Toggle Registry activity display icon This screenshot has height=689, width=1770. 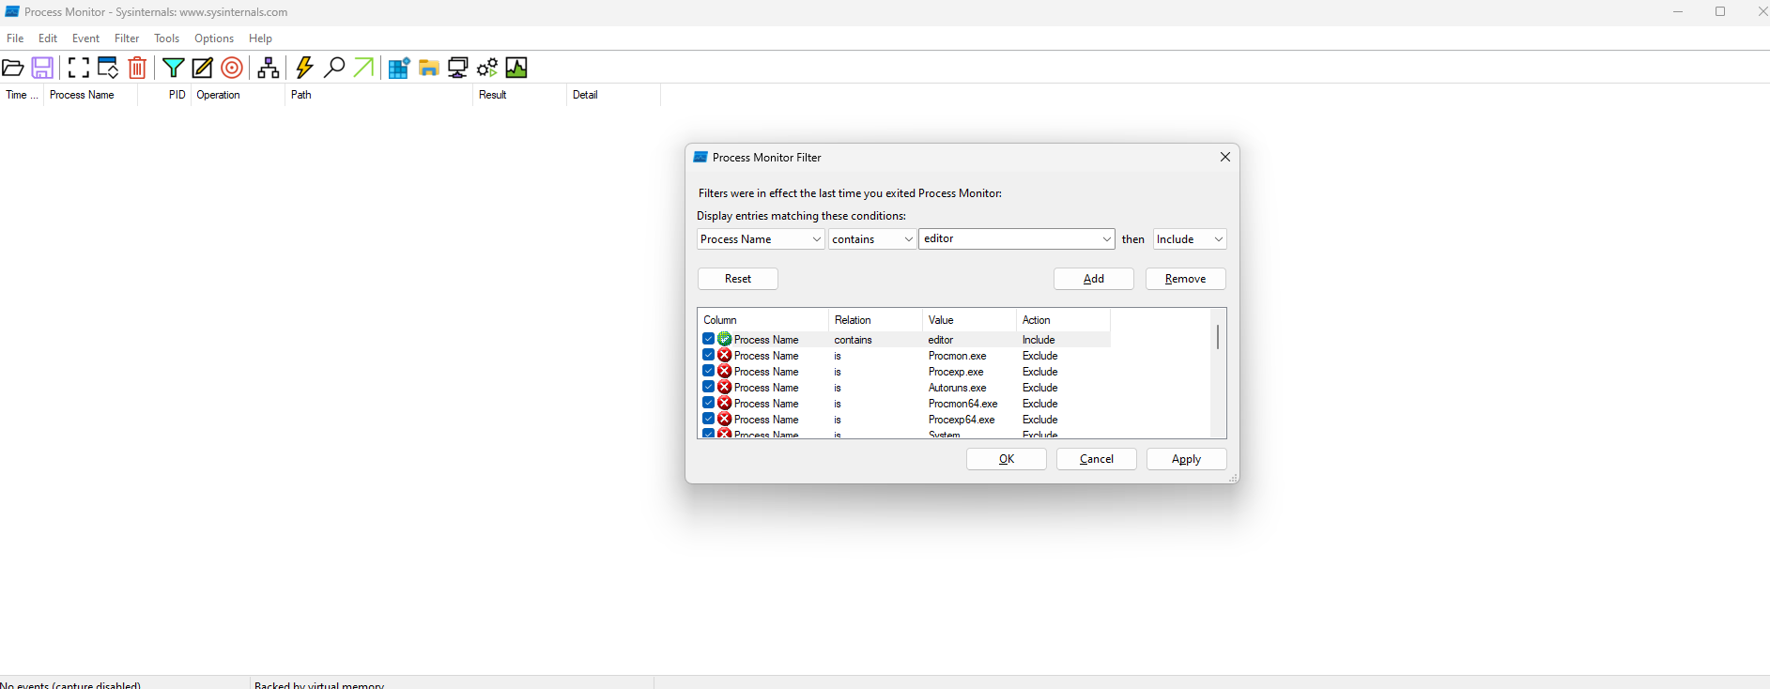399,68
